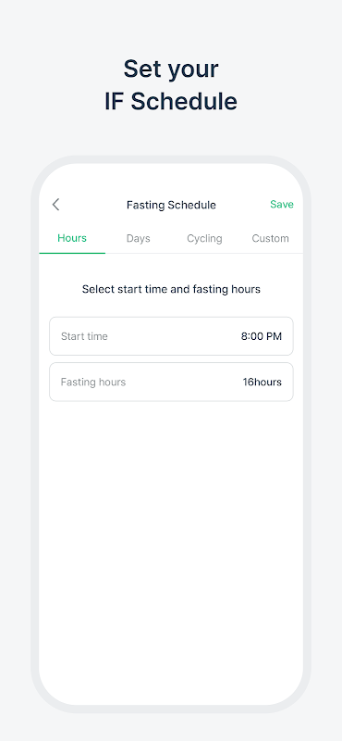342x741 pixels.
Task: Tap the 'Fasting hours' label
Action: click(x=93, y=382)
